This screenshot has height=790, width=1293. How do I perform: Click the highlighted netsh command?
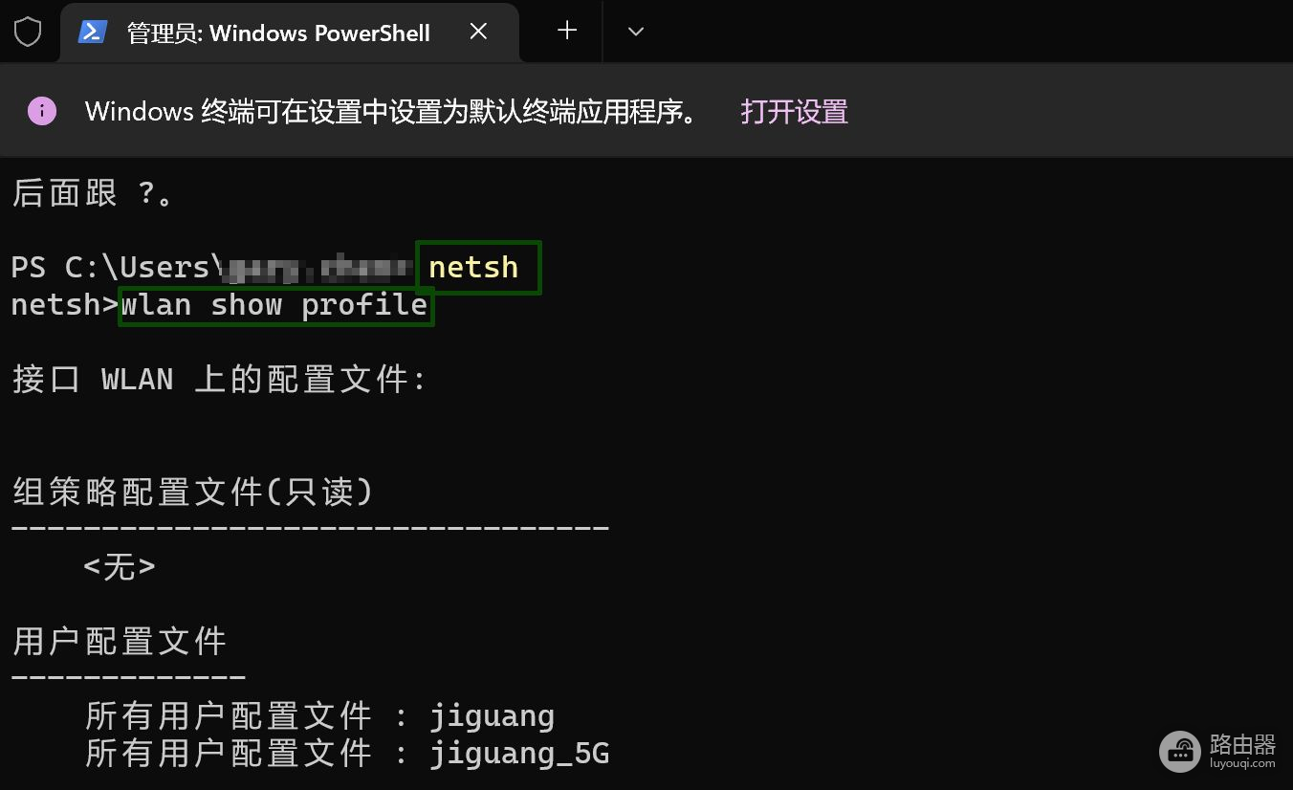click(x=473, y=268)
